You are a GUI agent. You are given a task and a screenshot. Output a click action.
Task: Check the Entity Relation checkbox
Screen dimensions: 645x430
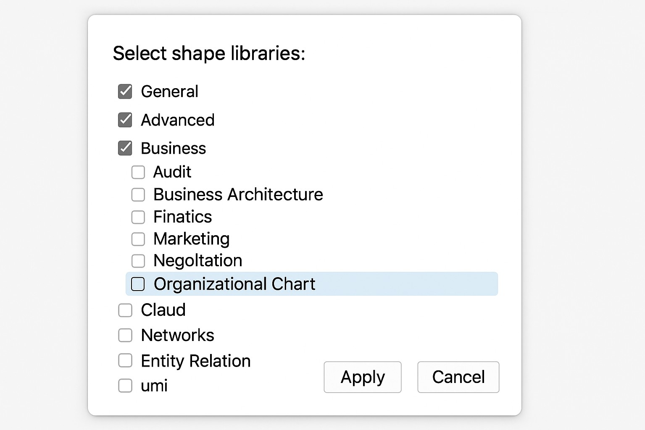125,360
